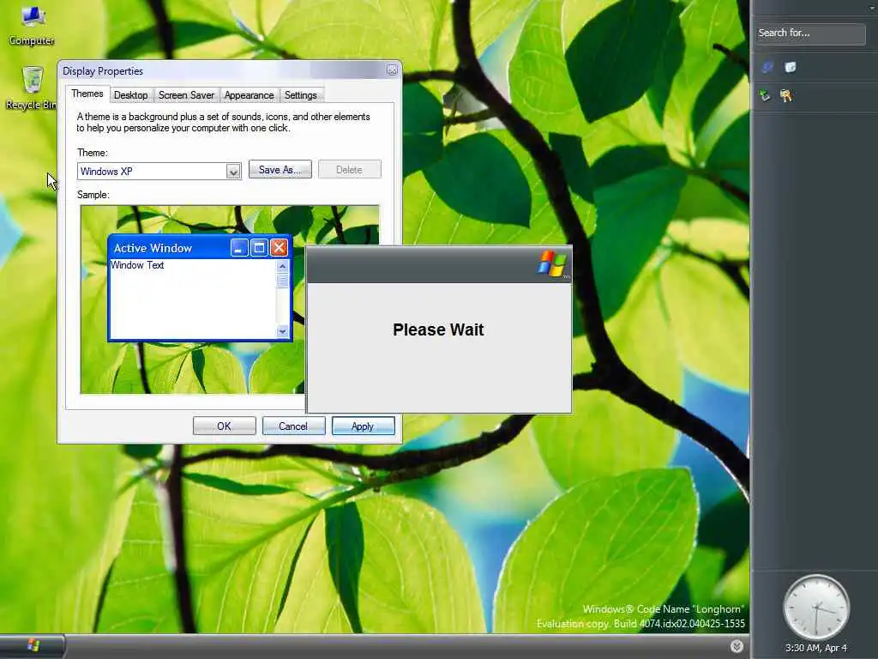This screenshot has width=878, height=659.
Task: Open the Screen Saver tab
Action: click(186, 95)
